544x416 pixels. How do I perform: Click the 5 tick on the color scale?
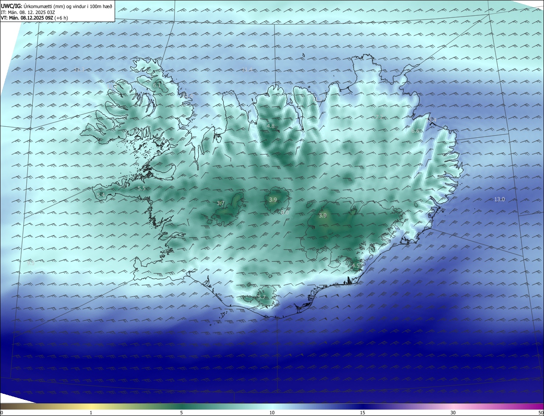181,413
